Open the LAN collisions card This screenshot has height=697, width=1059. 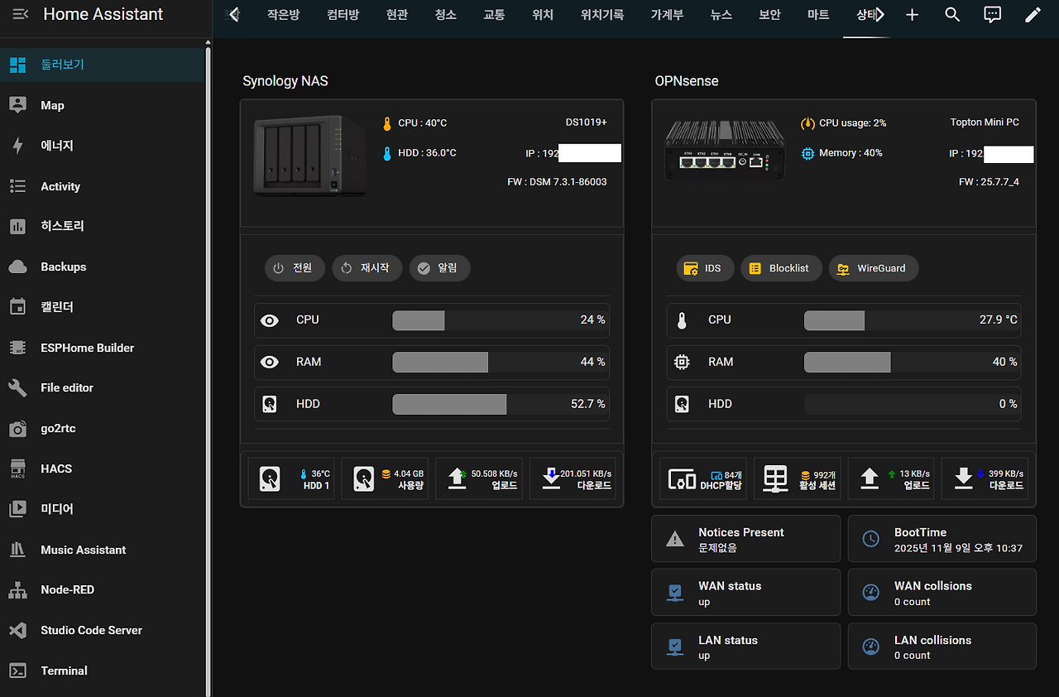pos(942,646)
